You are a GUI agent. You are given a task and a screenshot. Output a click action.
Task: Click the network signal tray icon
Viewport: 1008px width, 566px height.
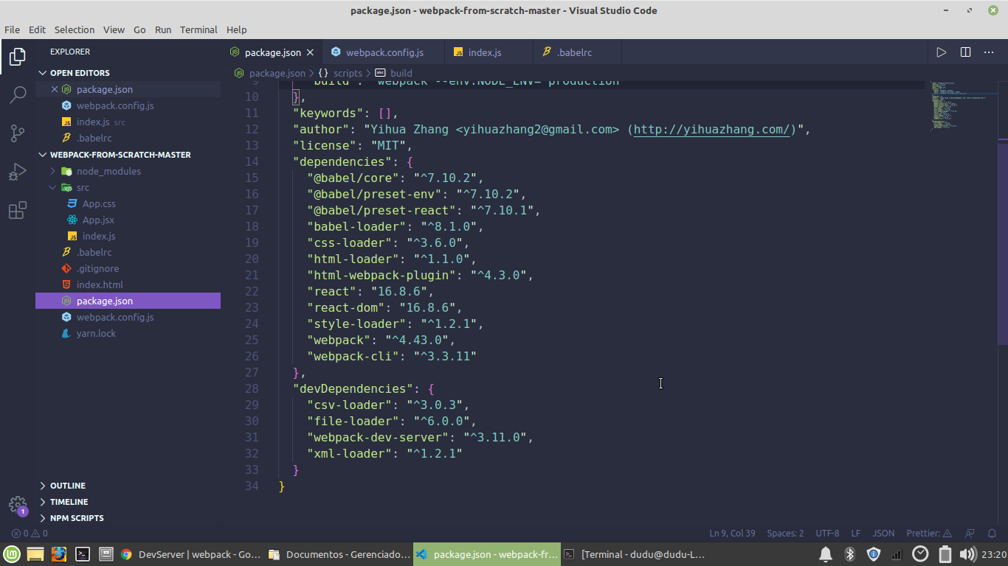tap(897, 554)
